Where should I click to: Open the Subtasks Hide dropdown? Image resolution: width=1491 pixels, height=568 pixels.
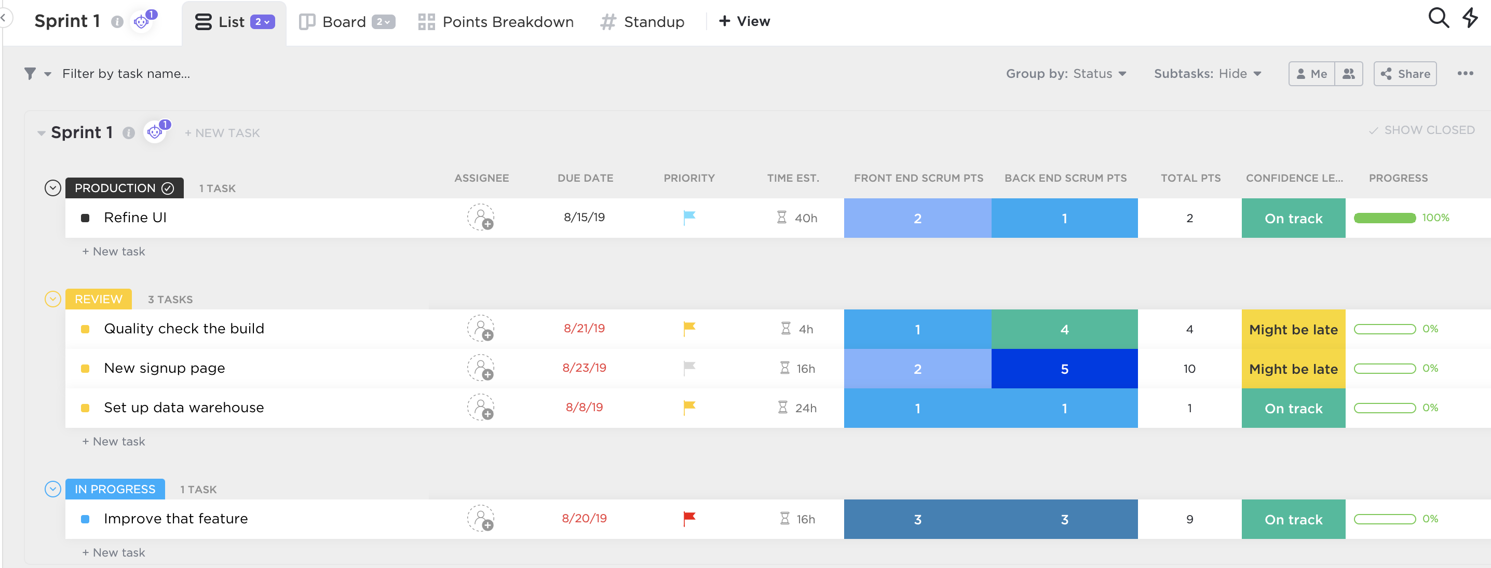tap(1207, 74)
